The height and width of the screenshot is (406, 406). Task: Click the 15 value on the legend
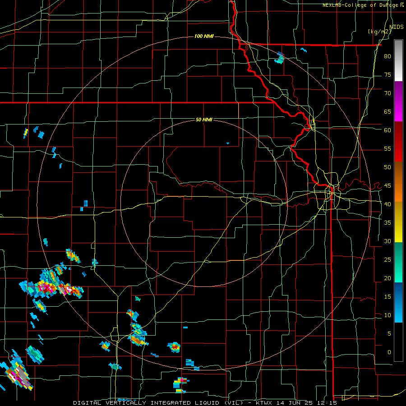(x=388, y=297)
